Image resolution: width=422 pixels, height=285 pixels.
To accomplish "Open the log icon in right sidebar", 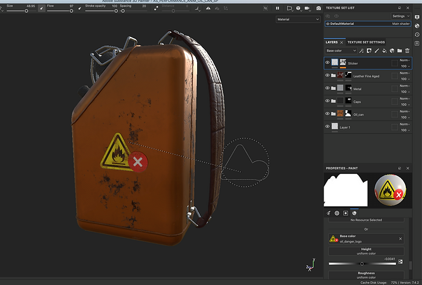I will pos(417,43).
